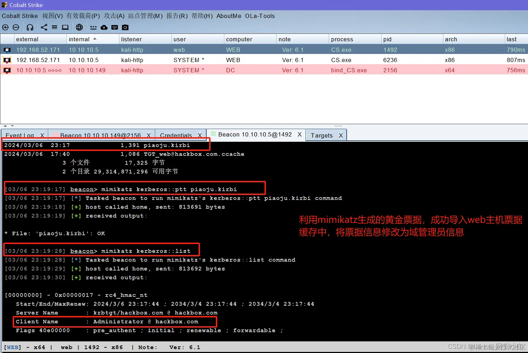
Task: Switch to the Event Log tab
Action: pos(20,135)
